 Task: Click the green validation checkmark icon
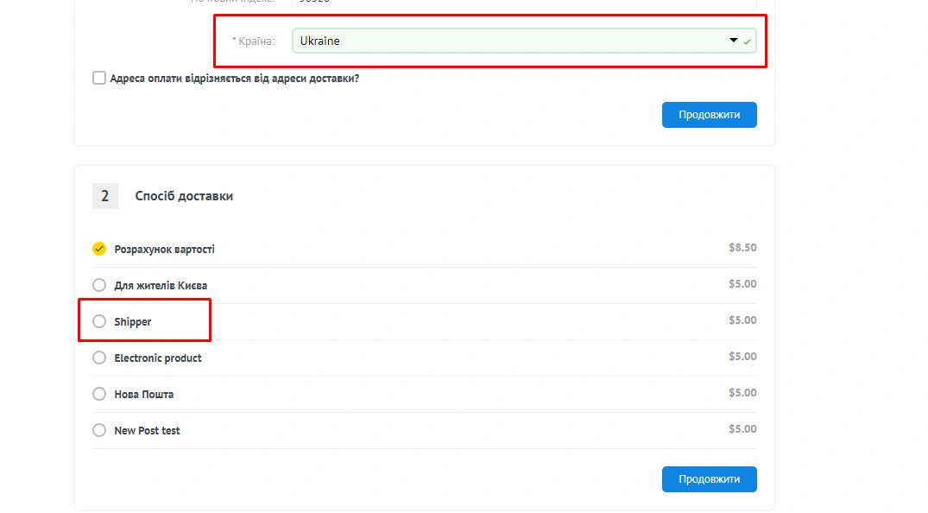tap(748, 41)
